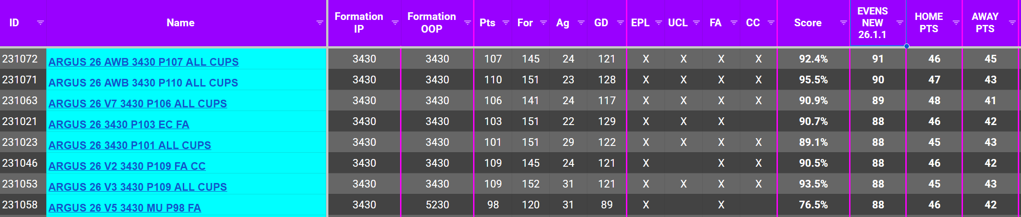1021x217 pixels.
Task: Select the CC X mark for row 231072
Action: point(758,59)
